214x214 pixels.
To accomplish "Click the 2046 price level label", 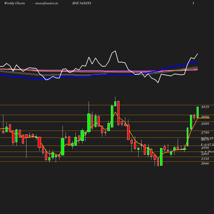I will [205, 163].
